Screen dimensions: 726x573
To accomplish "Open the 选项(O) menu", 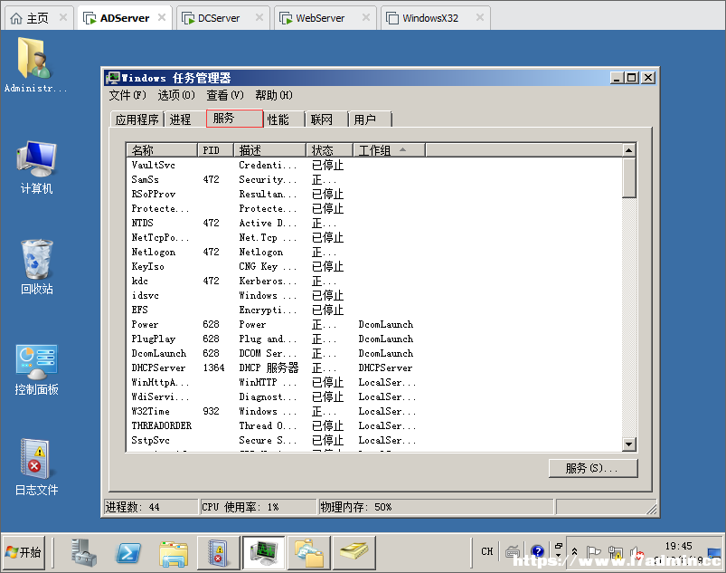I will (176, 96).
